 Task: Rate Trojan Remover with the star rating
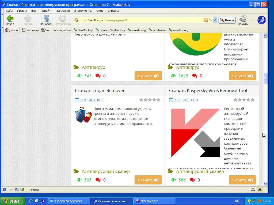(x=150, y=100)
